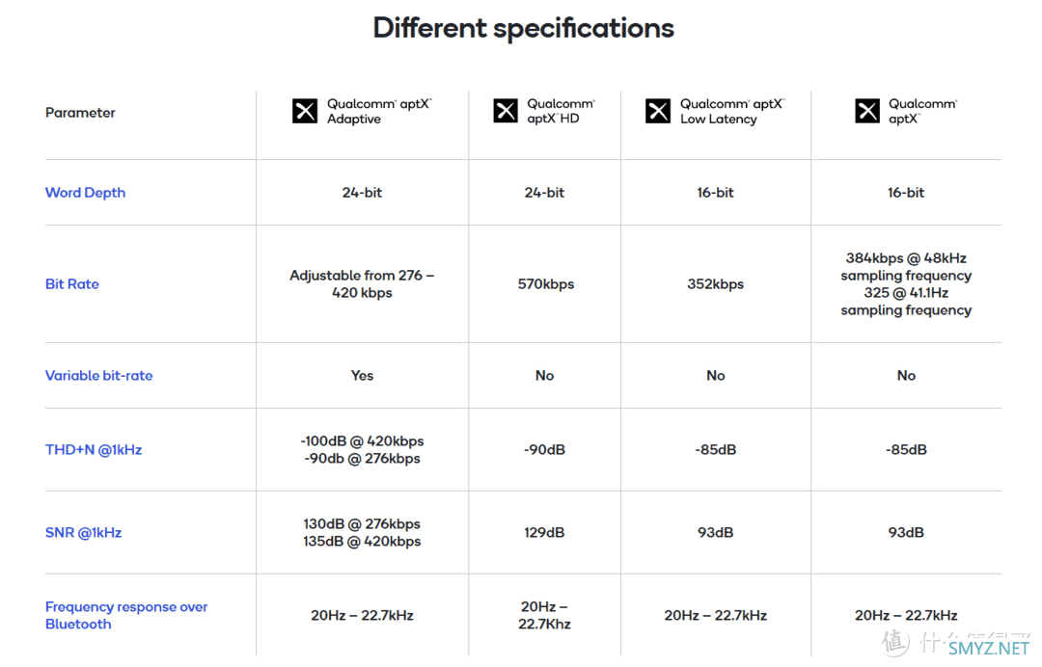This screenshot has height=667, width=1042.
Task: Click the aptX HD logo icon
Action: coord(506,111)
